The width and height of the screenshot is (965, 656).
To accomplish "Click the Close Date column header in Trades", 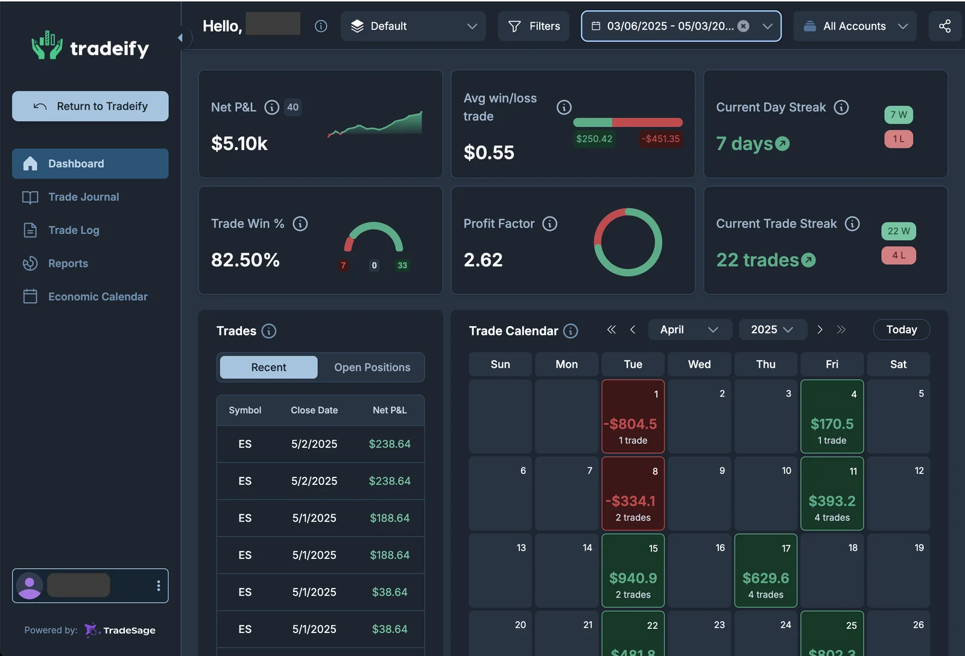I will coord(314,410).
